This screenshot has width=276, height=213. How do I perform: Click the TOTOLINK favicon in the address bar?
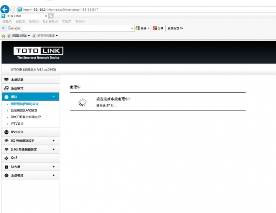coord(20,10)
